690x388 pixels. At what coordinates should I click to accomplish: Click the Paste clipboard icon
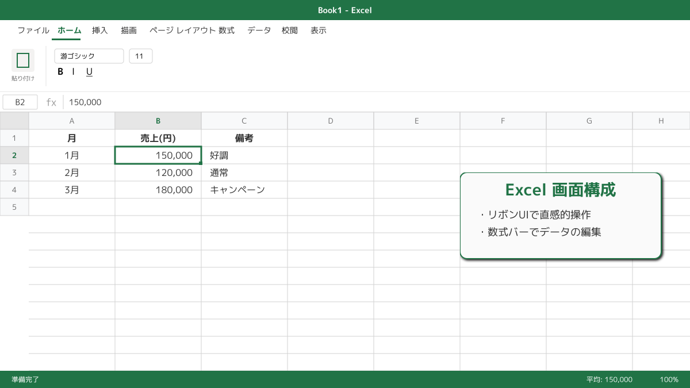click(x=23, y=60)
